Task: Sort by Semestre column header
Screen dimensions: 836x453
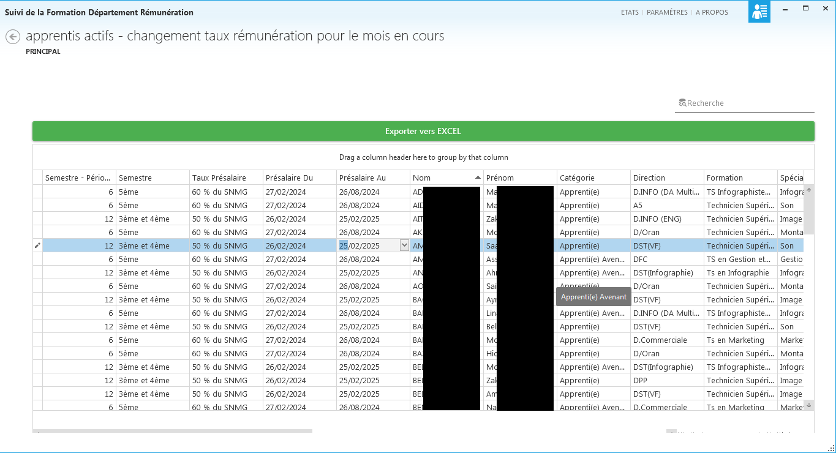Action: (153, 178)
